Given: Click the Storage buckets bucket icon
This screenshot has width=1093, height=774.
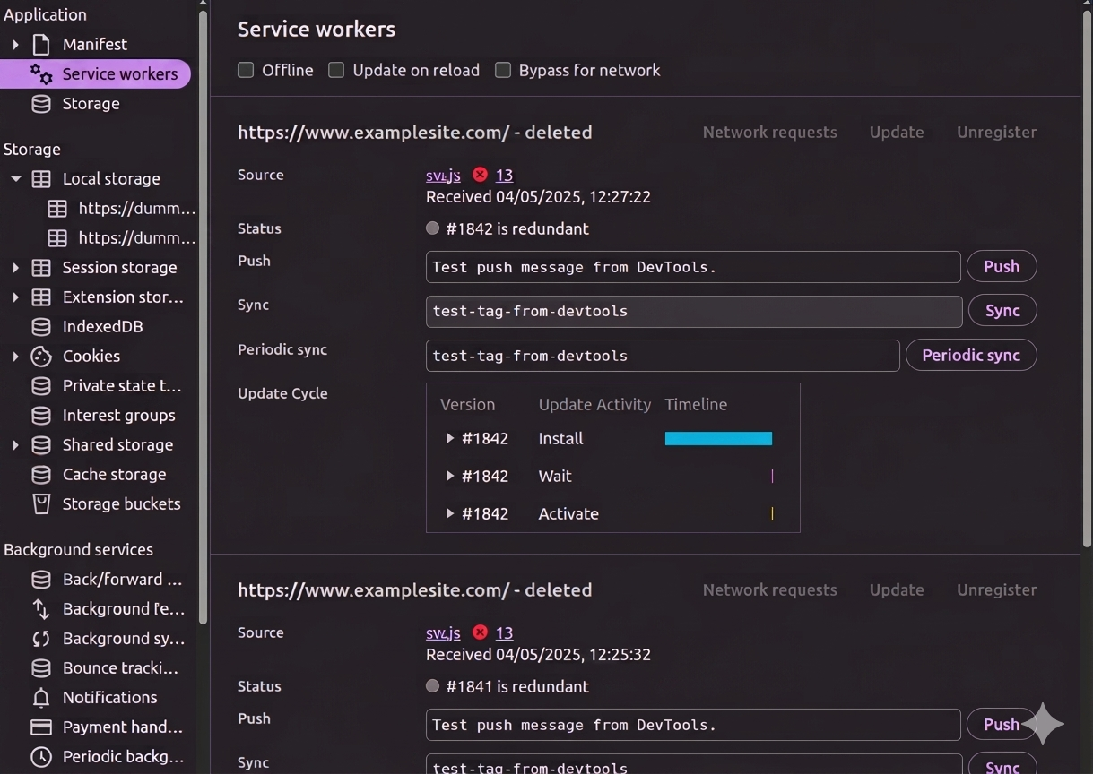Looking at the screenshot, I should [x=41, y=503].
